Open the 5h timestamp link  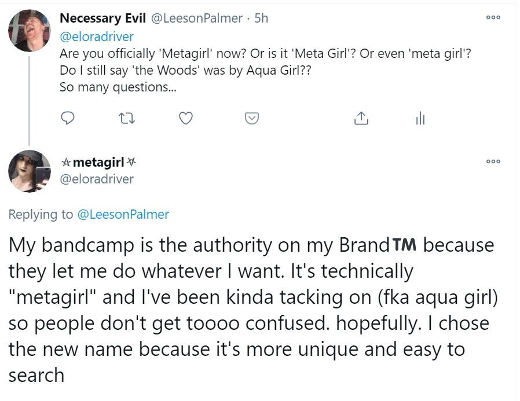pos(261,19)
